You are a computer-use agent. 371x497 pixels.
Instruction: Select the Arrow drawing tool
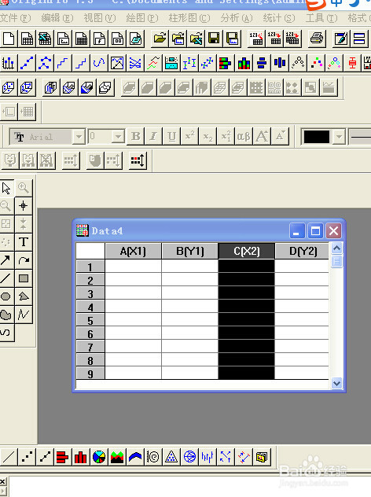[6, 260]
